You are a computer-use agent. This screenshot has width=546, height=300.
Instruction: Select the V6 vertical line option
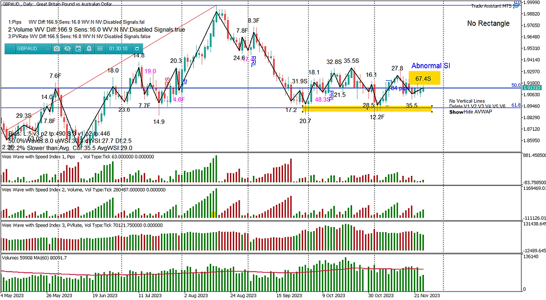click(x=502, y=106)
